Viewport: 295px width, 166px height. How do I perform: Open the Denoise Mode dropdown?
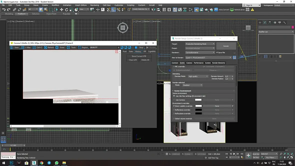click(198, 76)
